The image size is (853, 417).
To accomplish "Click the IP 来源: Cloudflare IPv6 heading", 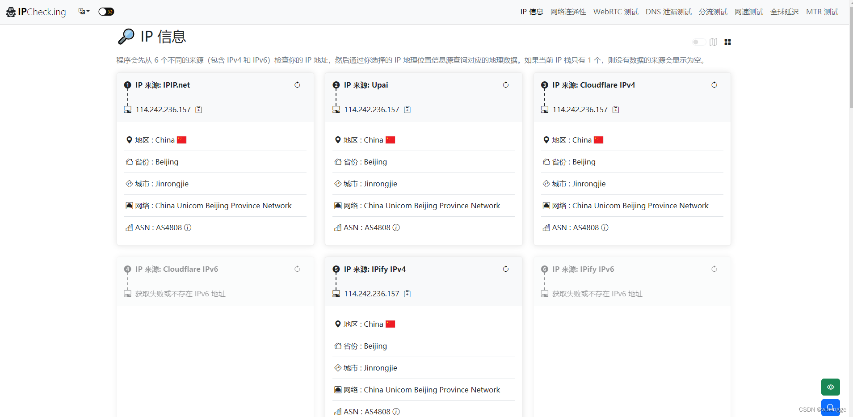I will [177, 269].
